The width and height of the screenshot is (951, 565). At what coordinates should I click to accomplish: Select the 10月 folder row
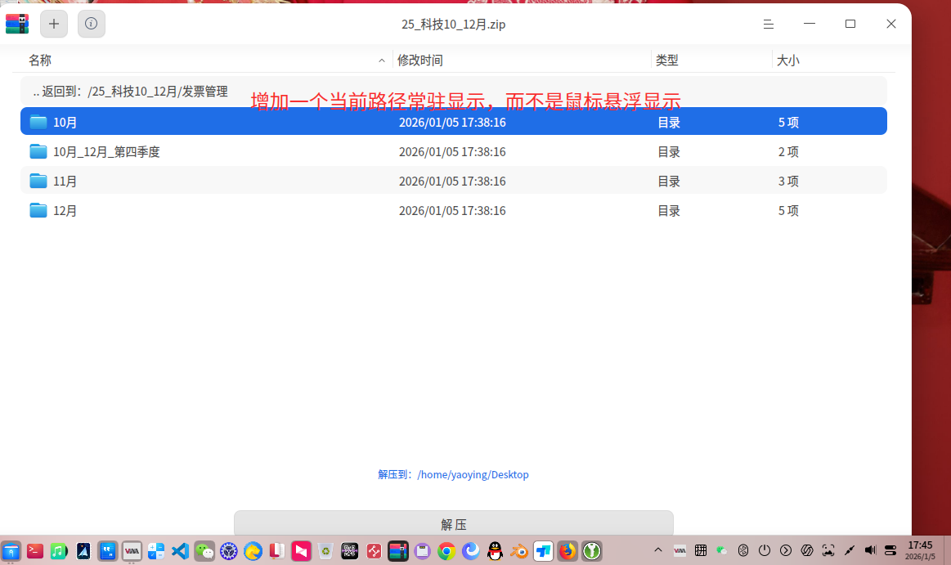coord(454,121)
